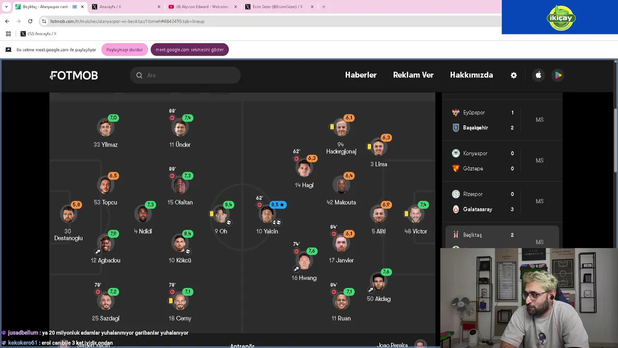The height and width of the screenshot is (348, 618).
Task: Click player name 30 Destanoglu
Action: (x=68, y=235)
